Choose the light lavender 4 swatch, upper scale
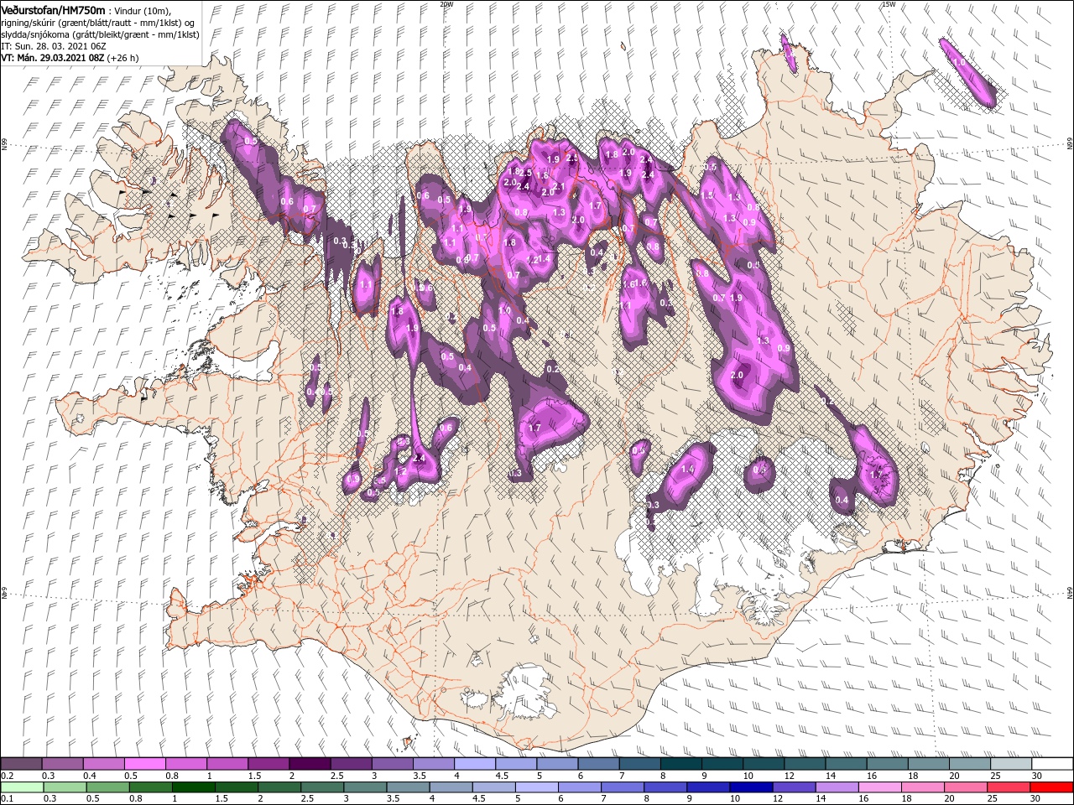Screen dimensions: 1074x805 (475, 764)
